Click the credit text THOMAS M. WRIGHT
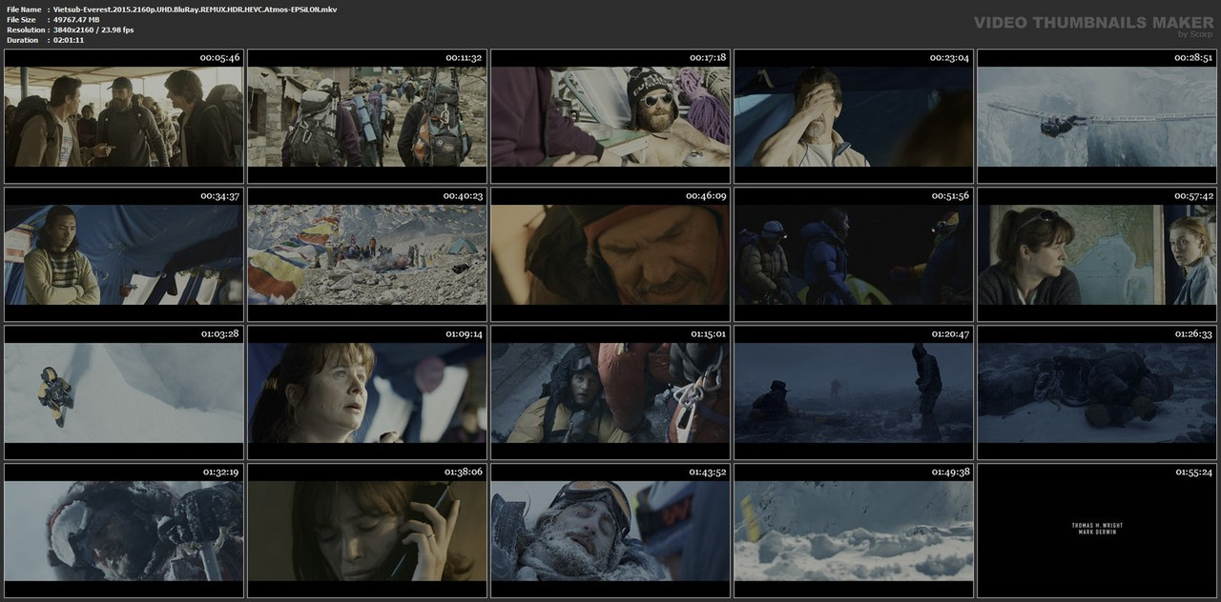The height and width of the screenshot is (602, 1221). [x=1097, y=525]
